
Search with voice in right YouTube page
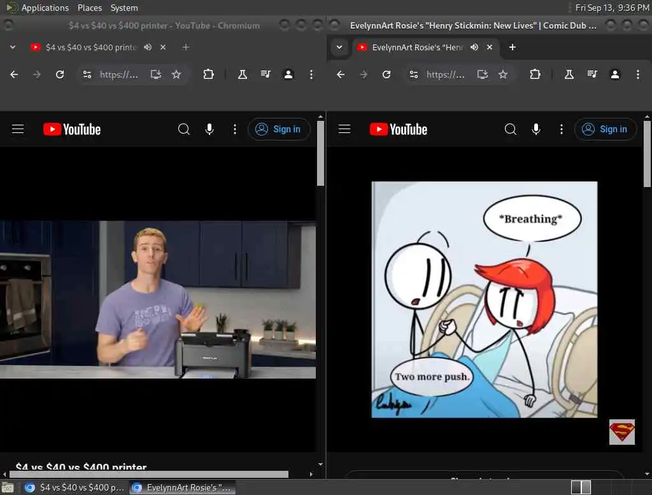click(x=536, y=129)
